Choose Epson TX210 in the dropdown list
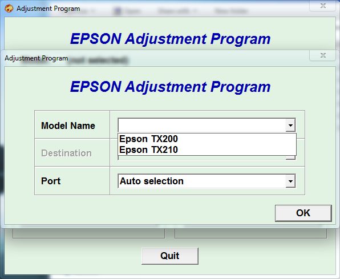The image size is (340, 279). tap(207, 149)
